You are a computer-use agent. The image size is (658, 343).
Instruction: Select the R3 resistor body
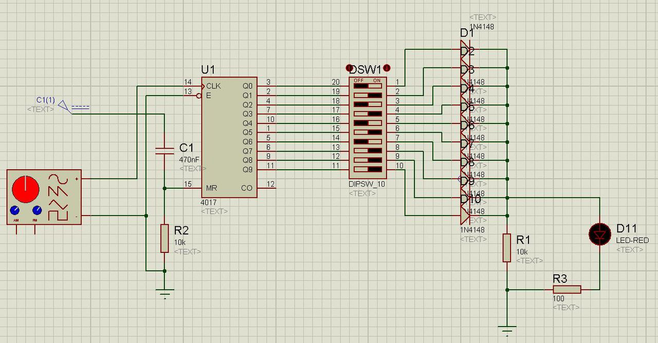566,290
